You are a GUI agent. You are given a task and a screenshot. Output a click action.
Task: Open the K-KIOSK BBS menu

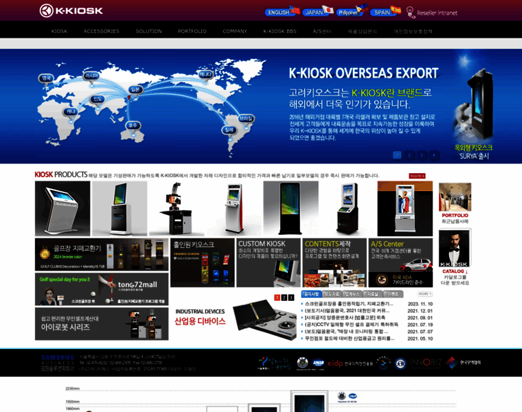click(x=280, y=31)
